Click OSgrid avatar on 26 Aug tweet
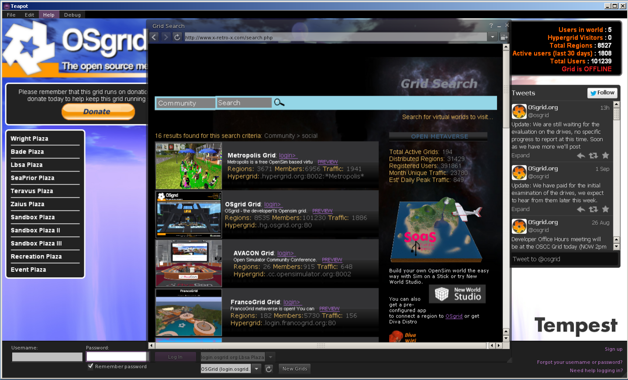 [519, 226]
